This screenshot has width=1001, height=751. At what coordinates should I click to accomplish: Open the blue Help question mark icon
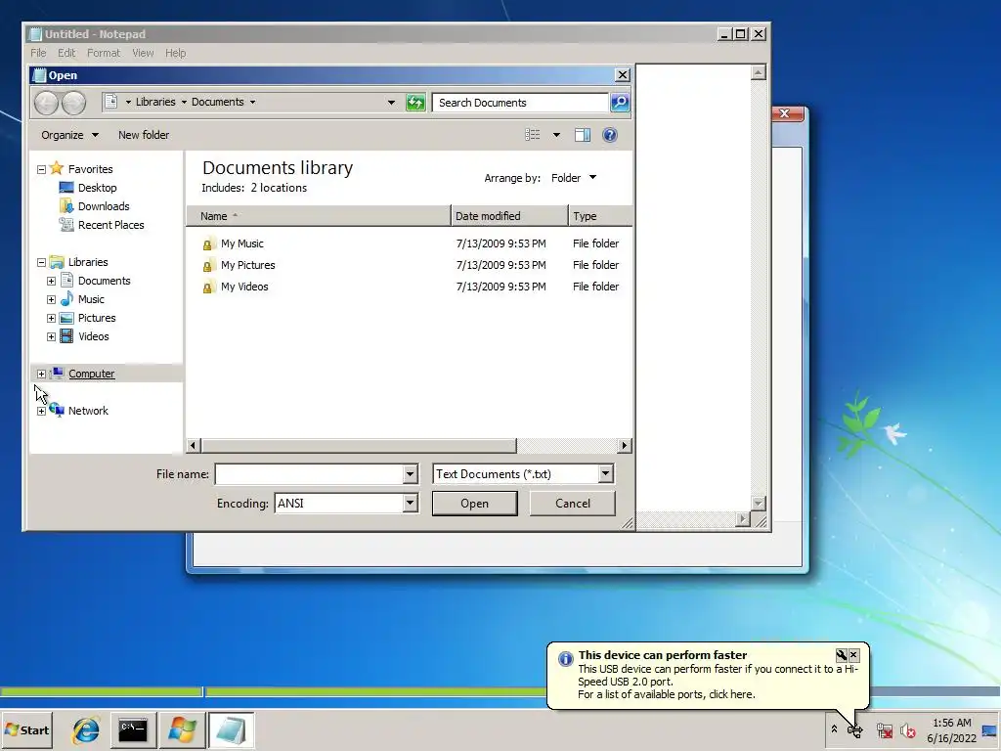(x=610, y=135)
